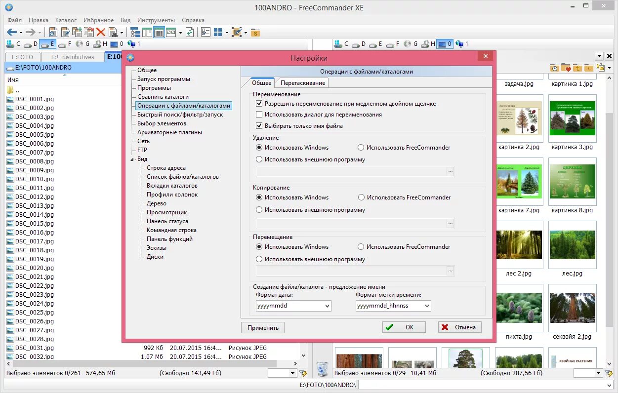Click the red X Delete icon
The height and width of the screenshot is (393, 618).
101,32
